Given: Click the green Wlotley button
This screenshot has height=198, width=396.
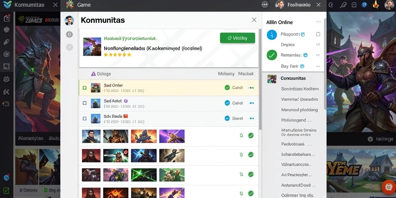Looking at the screenshot, I should [237, 38].
